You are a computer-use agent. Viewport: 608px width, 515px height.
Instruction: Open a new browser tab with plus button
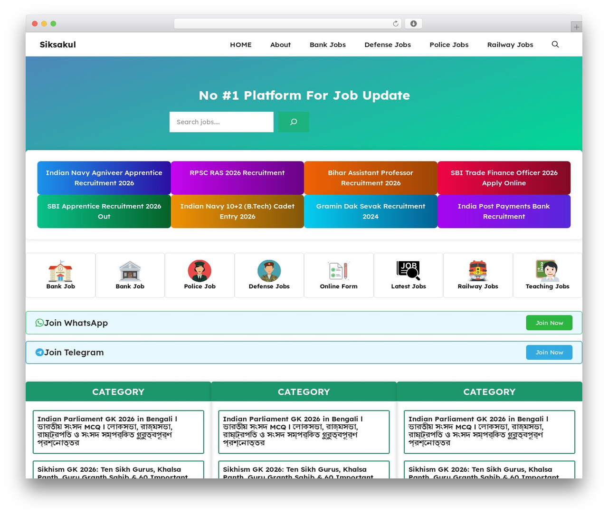point(576,27)
